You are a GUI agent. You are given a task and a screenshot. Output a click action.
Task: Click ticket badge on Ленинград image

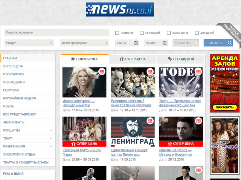(150, 121)
